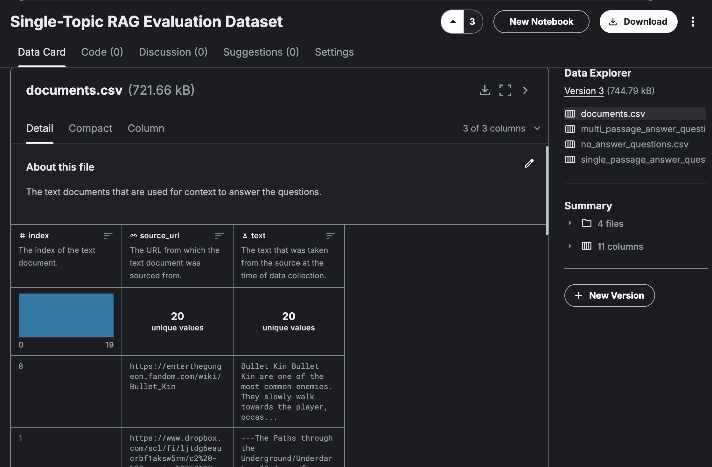Open the Code (0) tab

102,52
